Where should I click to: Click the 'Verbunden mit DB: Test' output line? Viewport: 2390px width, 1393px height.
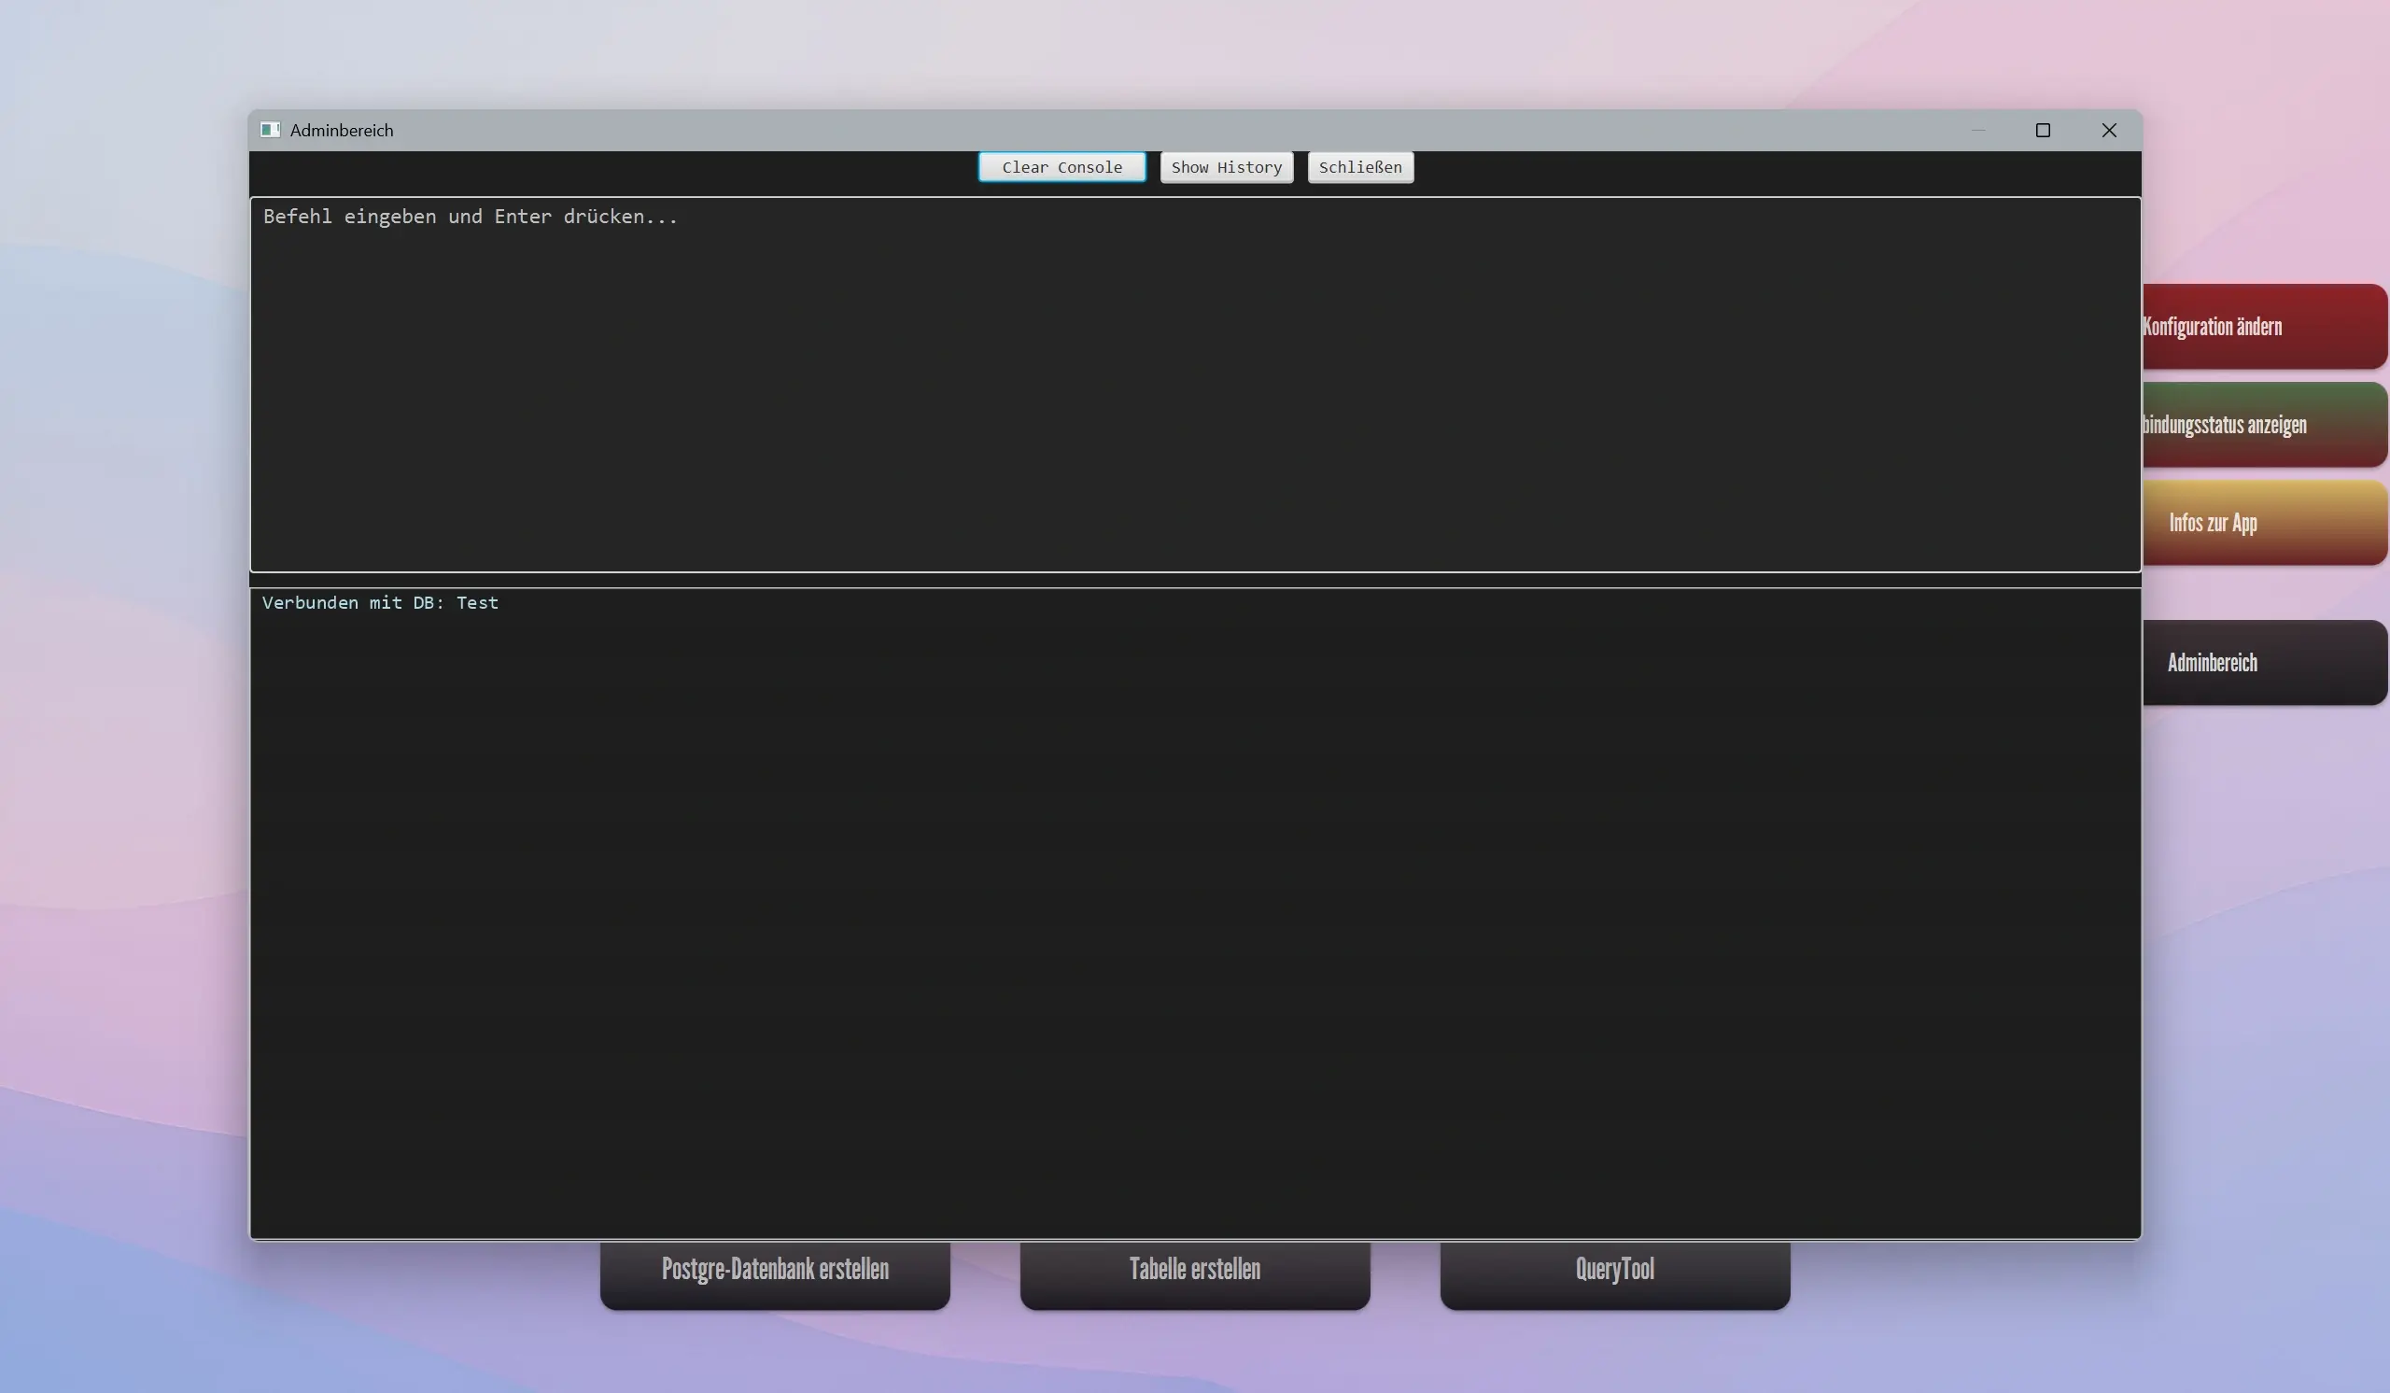[x=379, y=603]
